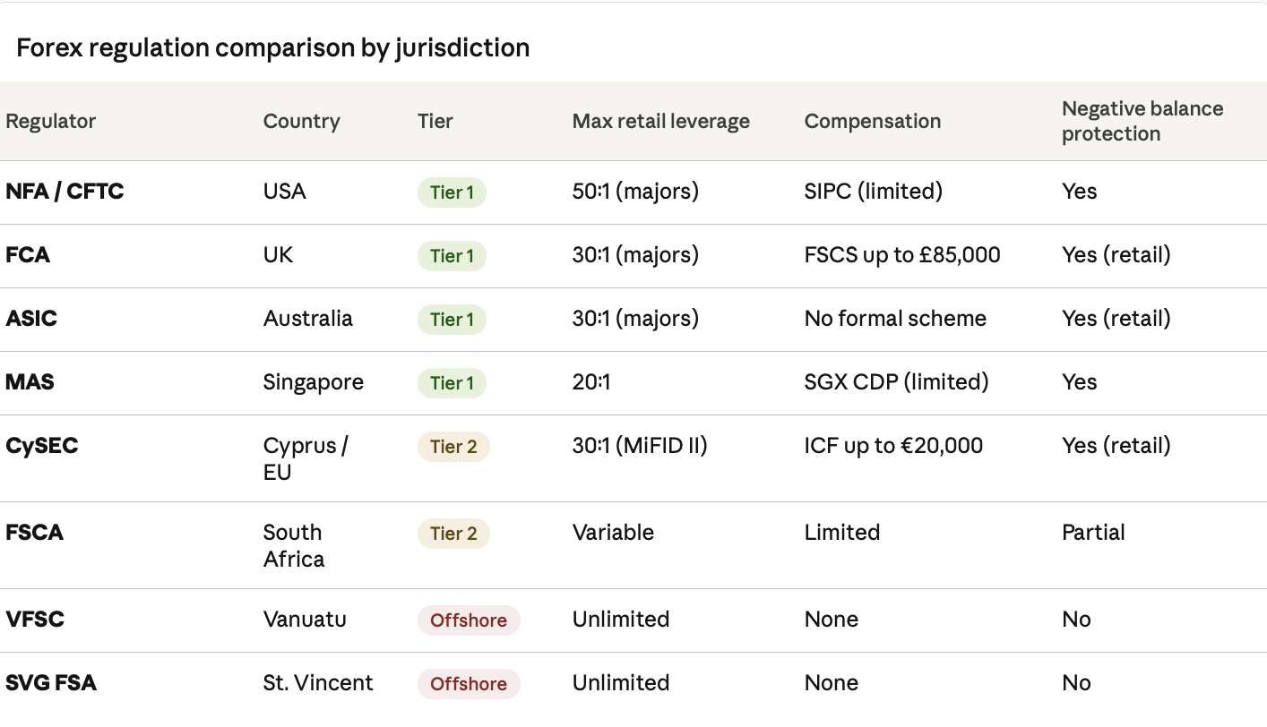Click the Negative balance protection header
This screenshot has height=727, width=1267.
1142,121
